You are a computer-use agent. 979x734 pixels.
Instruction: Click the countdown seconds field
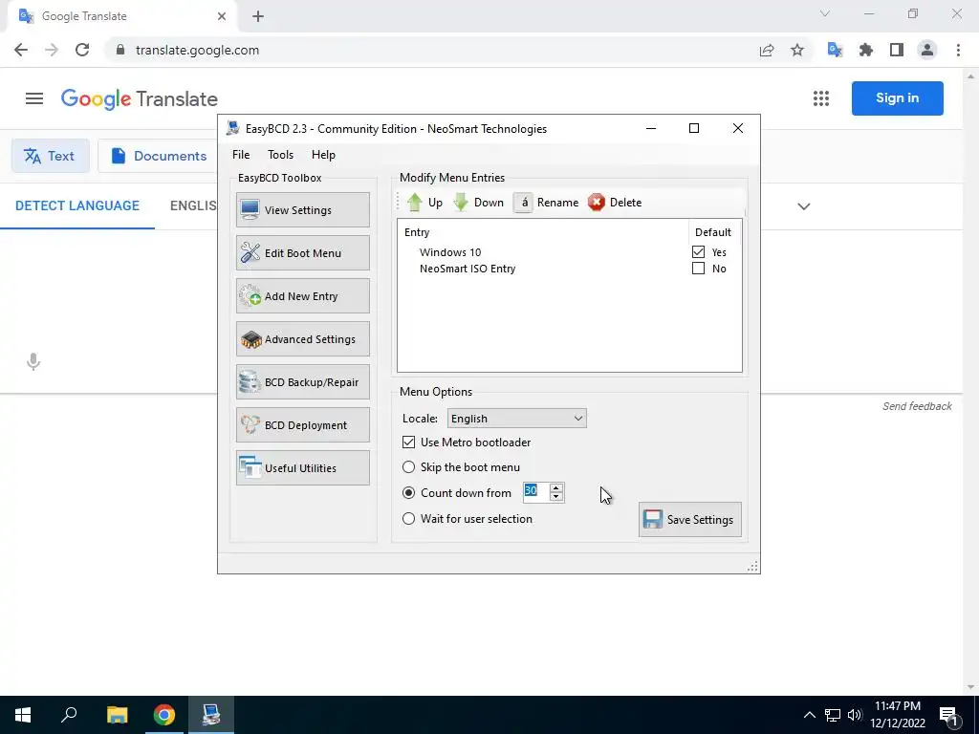click(535, 492)
